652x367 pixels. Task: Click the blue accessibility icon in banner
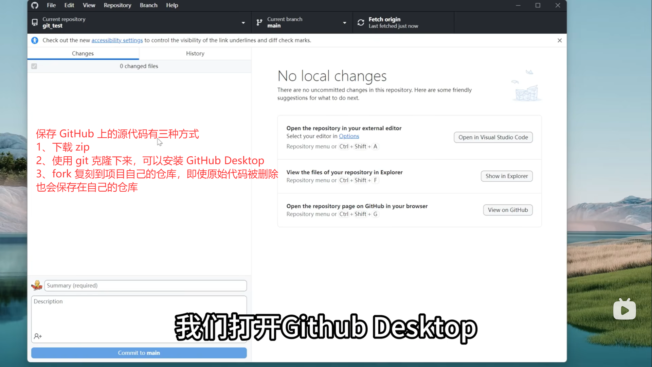[x=35, y=40]
